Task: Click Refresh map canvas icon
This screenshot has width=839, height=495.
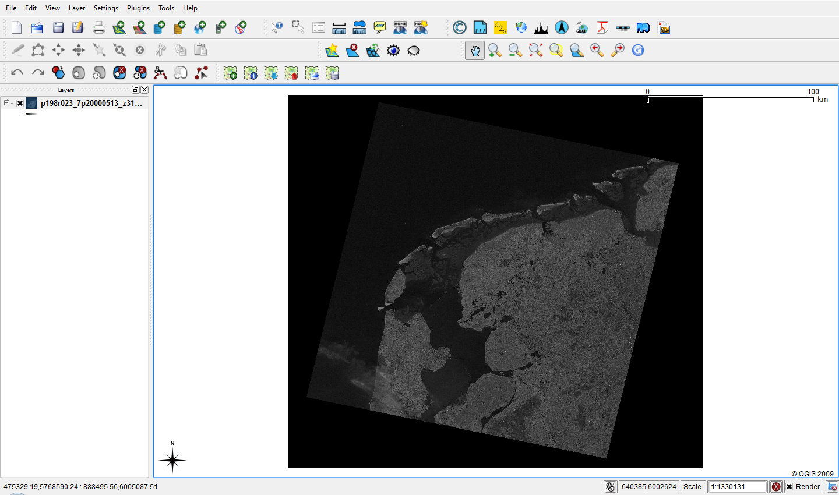Action: [x=638, y=51]
